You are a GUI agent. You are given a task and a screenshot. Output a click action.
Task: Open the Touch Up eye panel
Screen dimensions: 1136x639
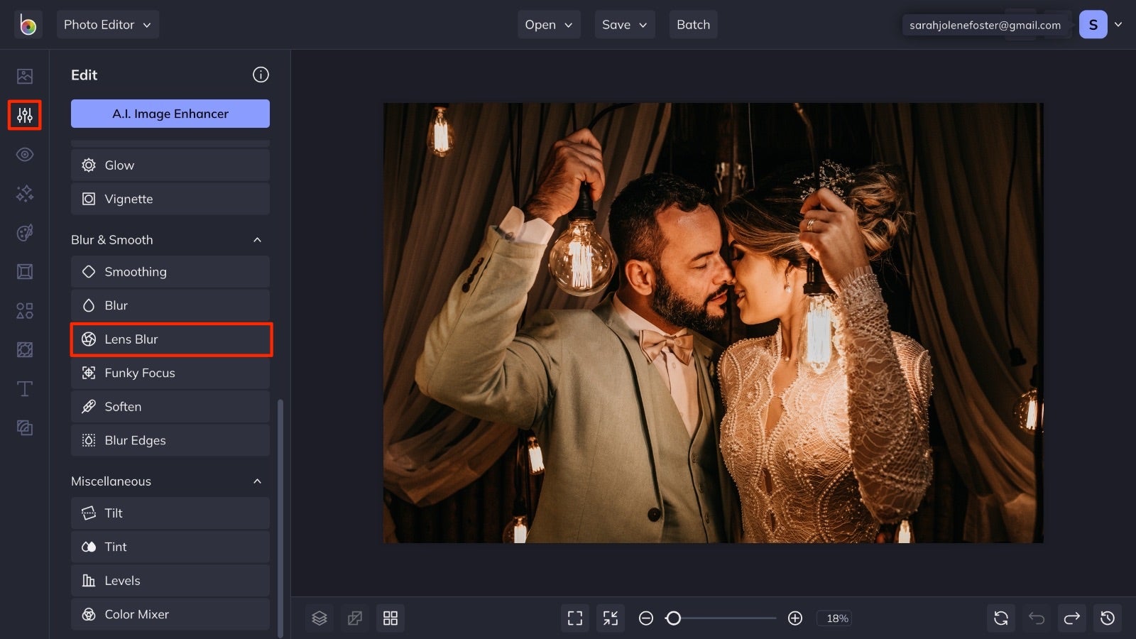(x=24, y=154)
